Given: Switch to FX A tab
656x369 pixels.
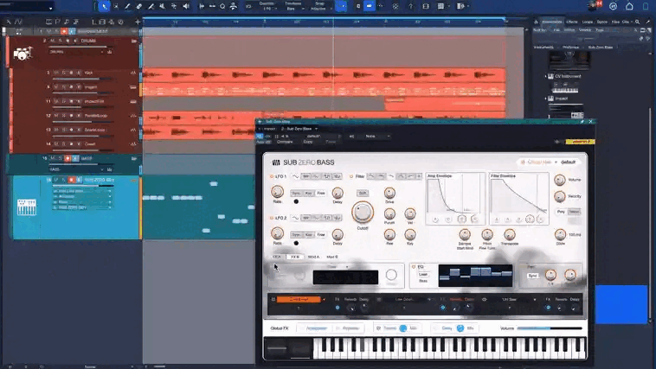Looking at the screenshot, I should click(x=277, y=257).
